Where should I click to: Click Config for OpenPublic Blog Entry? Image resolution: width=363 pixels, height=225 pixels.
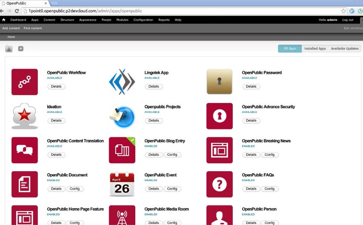[172, 155]
